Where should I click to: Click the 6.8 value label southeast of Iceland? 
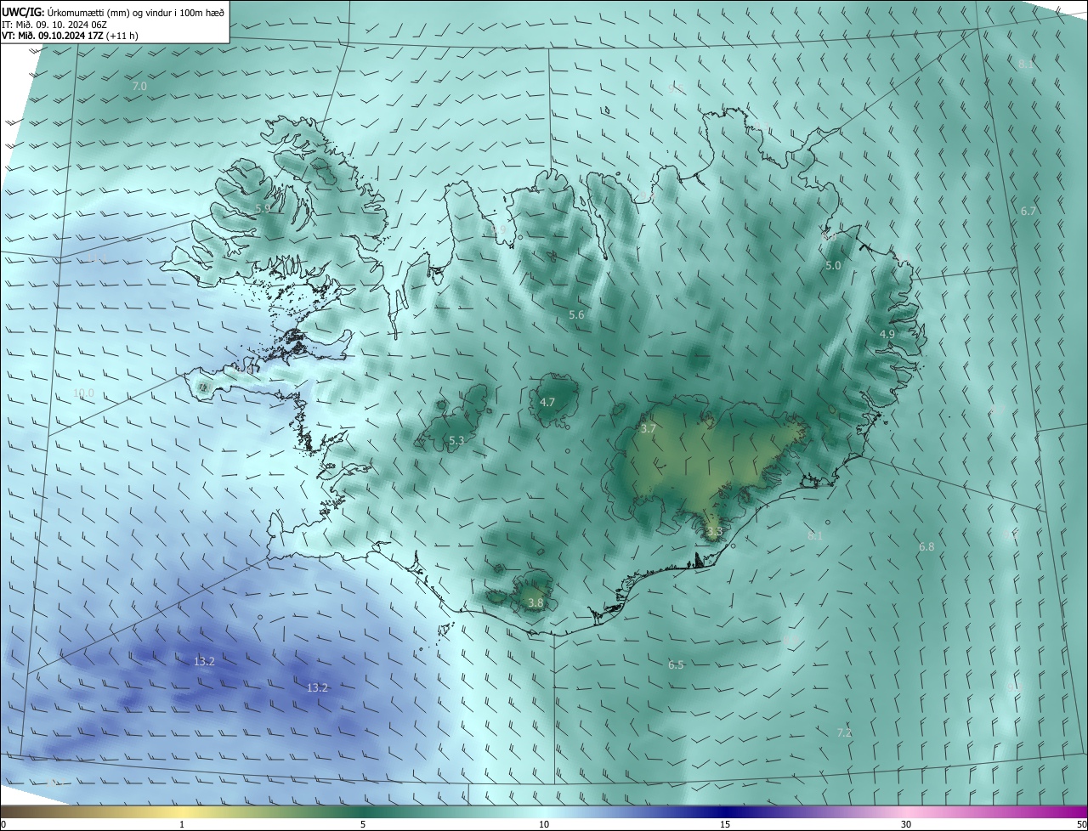926,547
